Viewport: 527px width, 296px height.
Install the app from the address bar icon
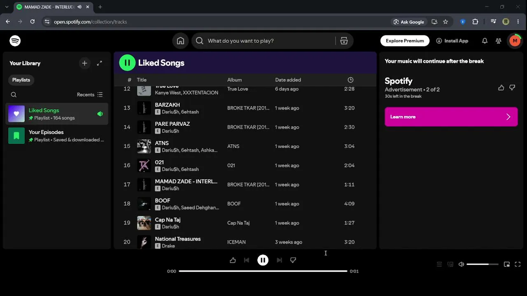coord(434,22)
